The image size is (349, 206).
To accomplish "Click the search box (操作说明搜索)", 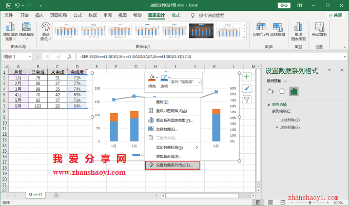I will point(211,15).
